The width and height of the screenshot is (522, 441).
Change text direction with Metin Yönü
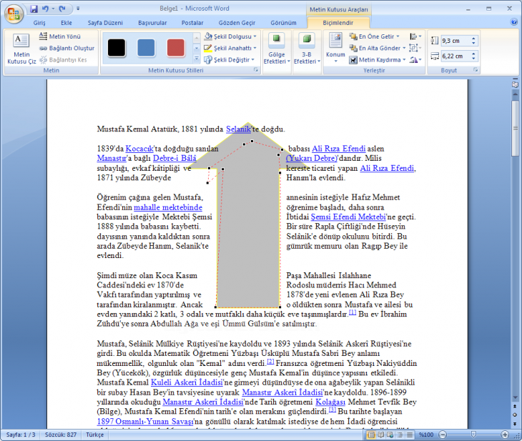tap(60, 36)
